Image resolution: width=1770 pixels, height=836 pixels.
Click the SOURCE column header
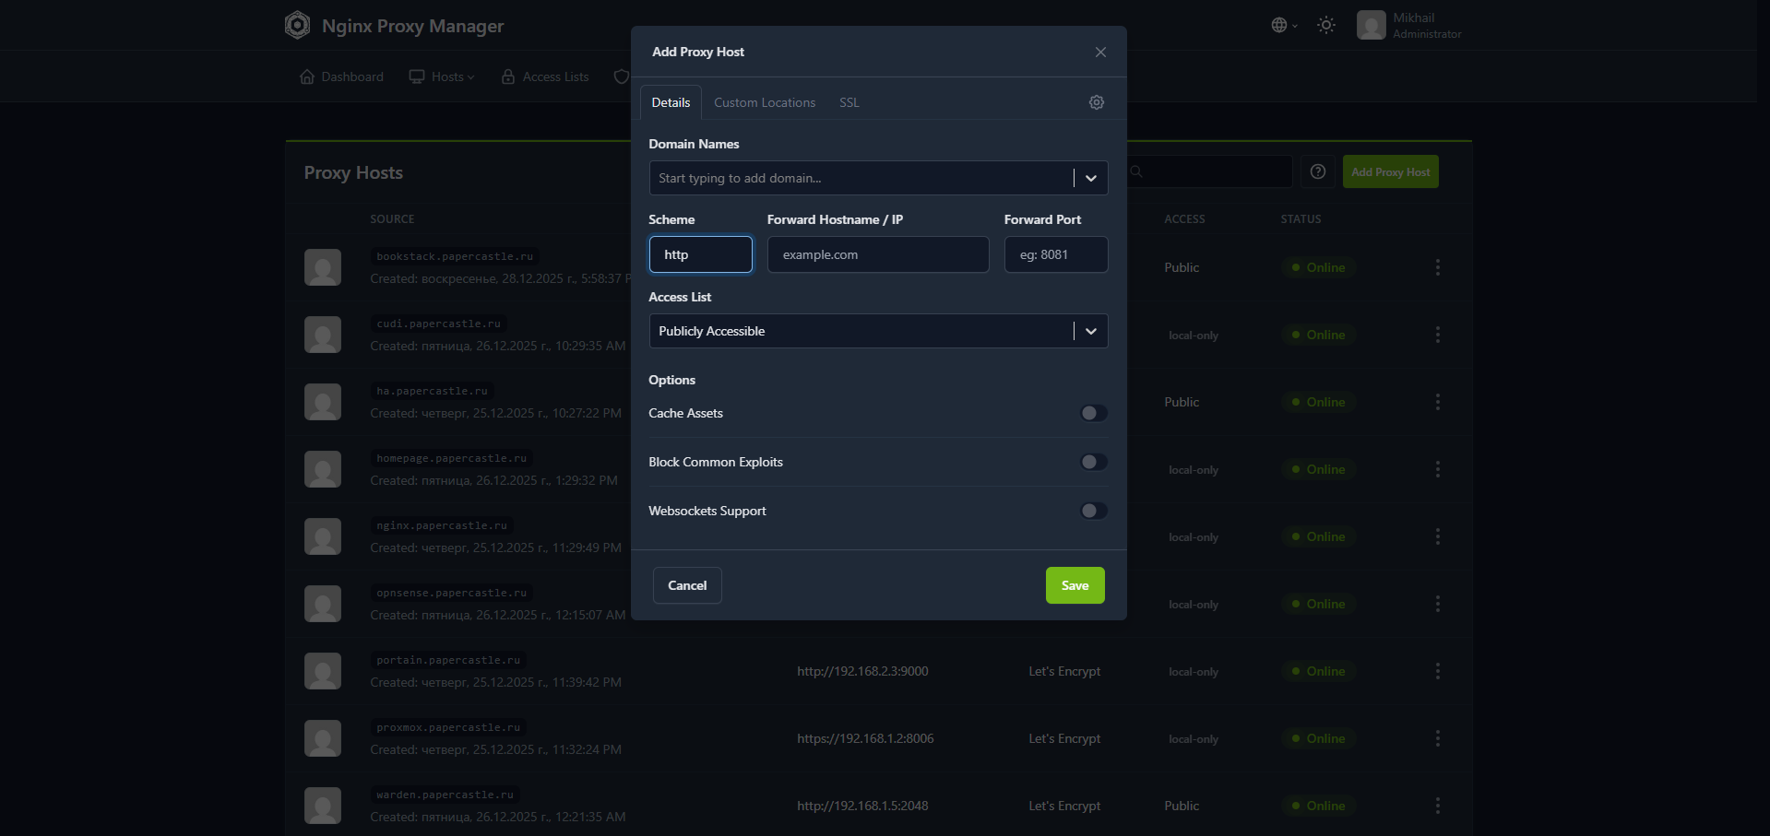392,219
